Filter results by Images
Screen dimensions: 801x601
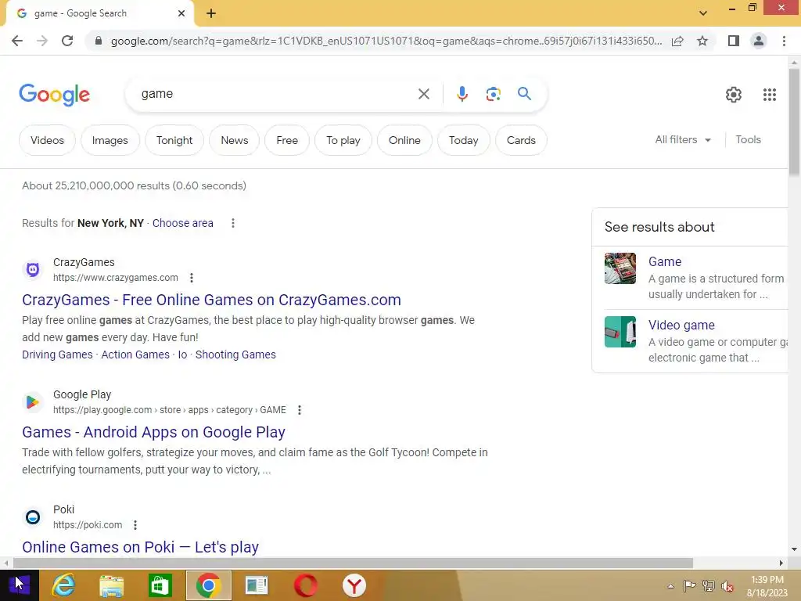point(110,140)
